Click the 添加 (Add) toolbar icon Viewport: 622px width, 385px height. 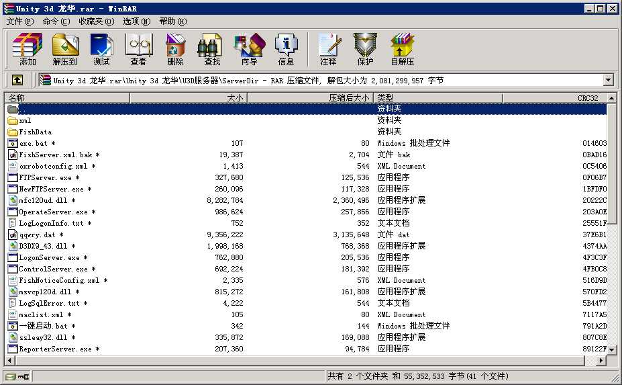coord(27,49)
